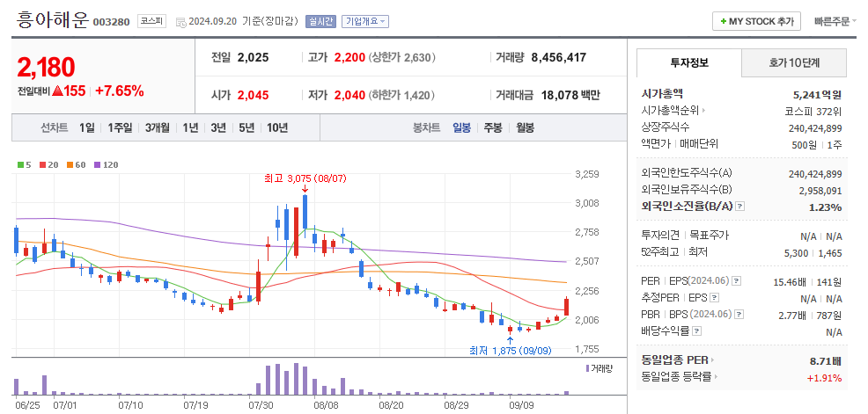Image resolution: width=868 pixels, height=414 pixels.
Task: Click the 코스피 372위 ranking text
Action: [x=813, y=111]
